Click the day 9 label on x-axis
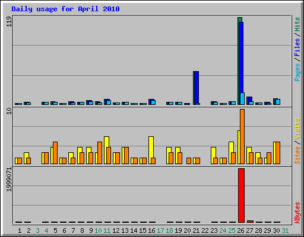 (x=91, y=230)
